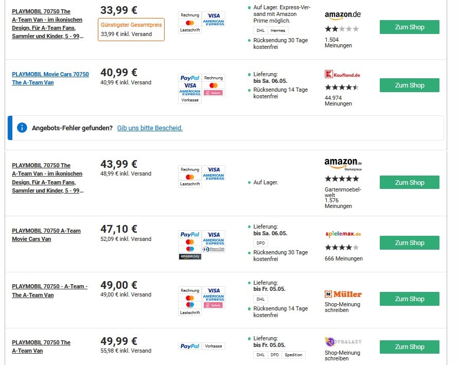Click the amazon.de shop logo

[x=343, y=15]
